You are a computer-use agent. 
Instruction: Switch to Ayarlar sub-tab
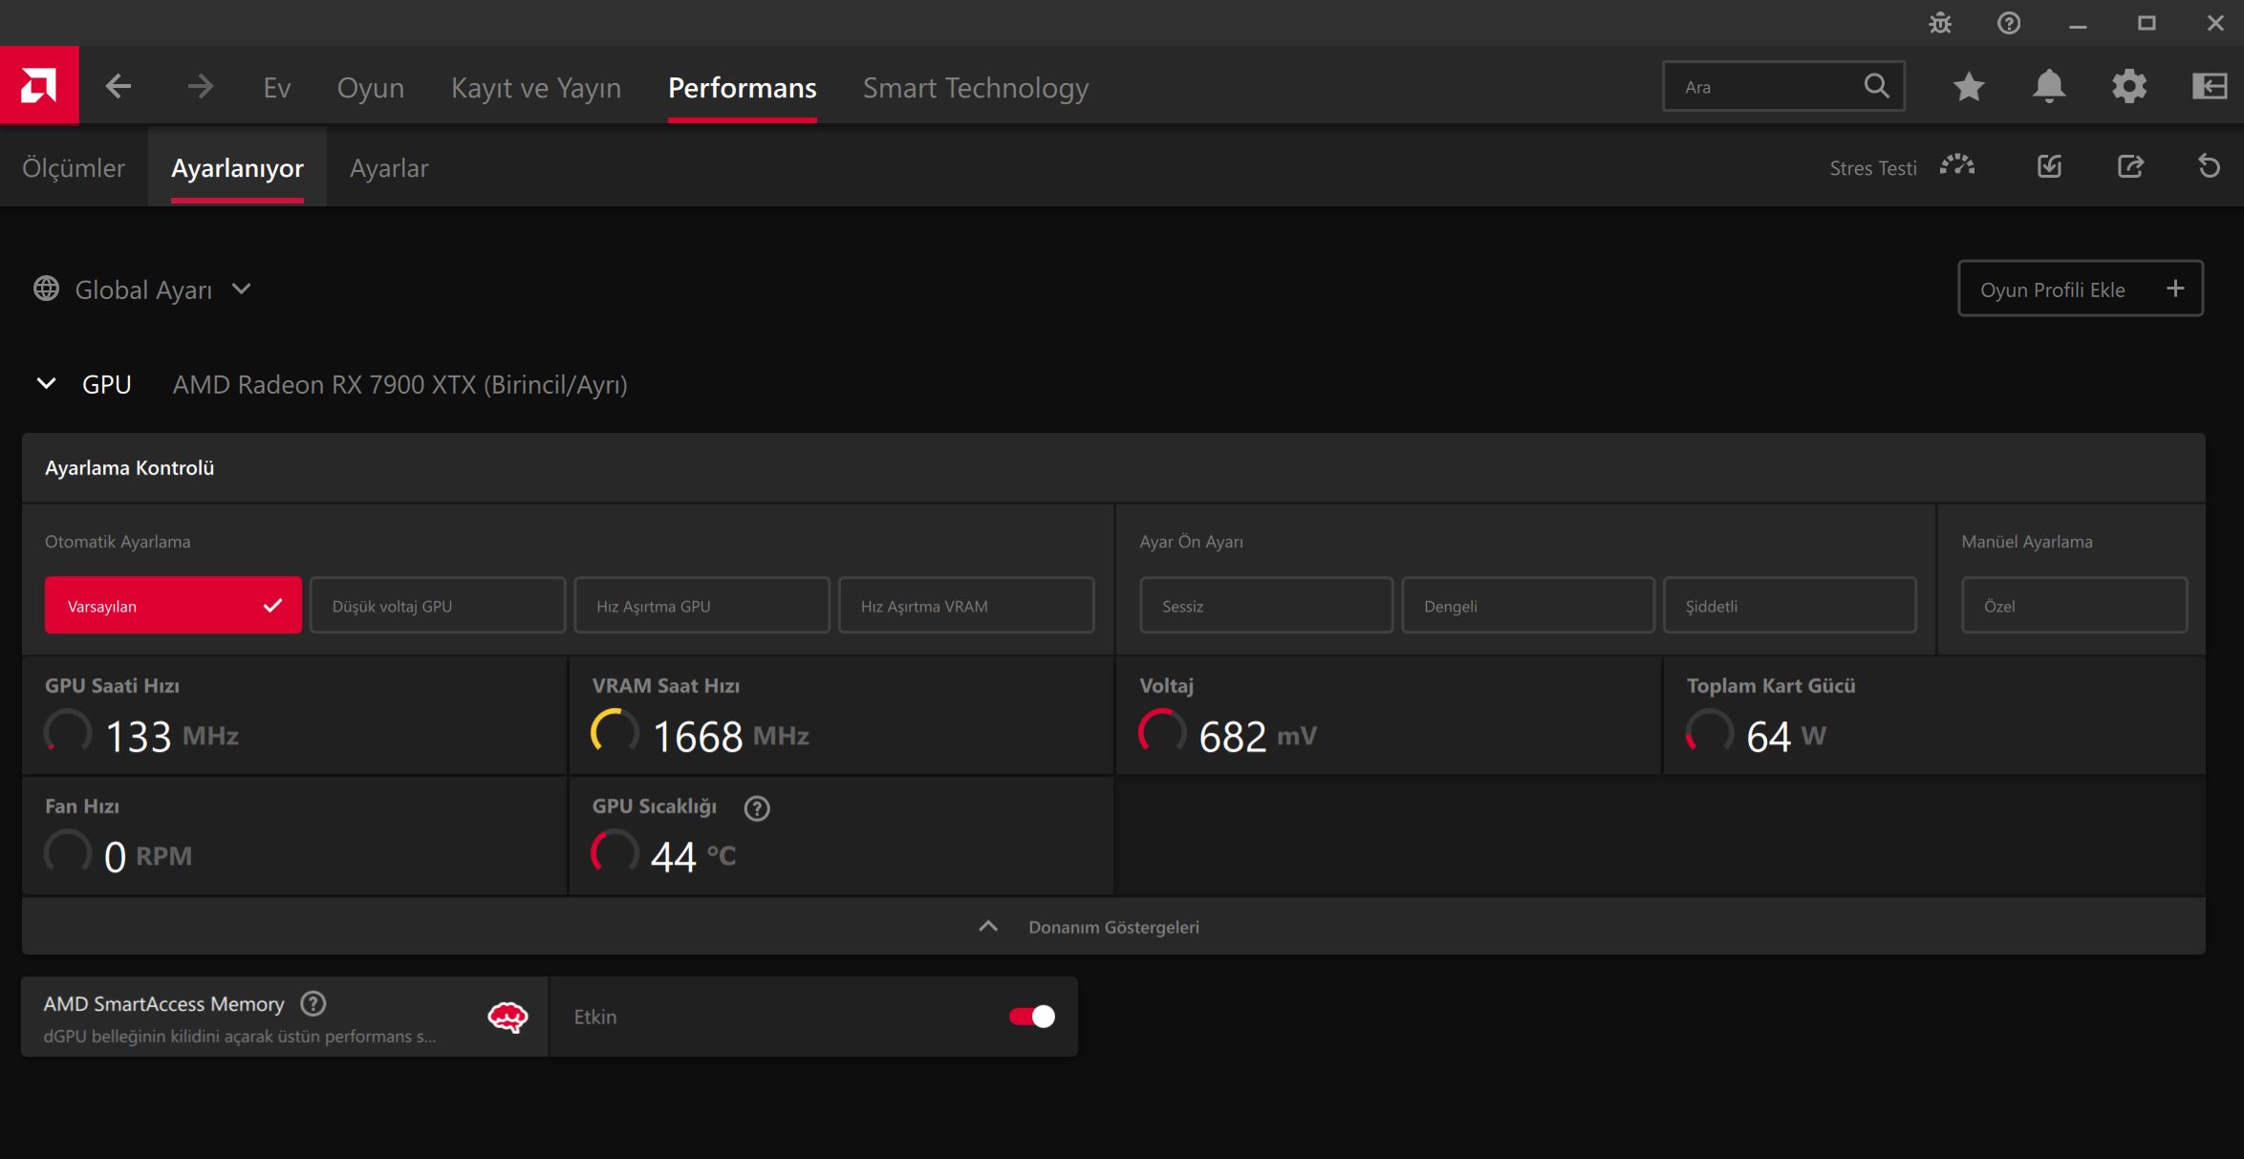[x=389, y=167]
